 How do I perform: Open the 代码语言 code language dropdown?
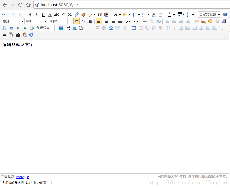(46, 28)
